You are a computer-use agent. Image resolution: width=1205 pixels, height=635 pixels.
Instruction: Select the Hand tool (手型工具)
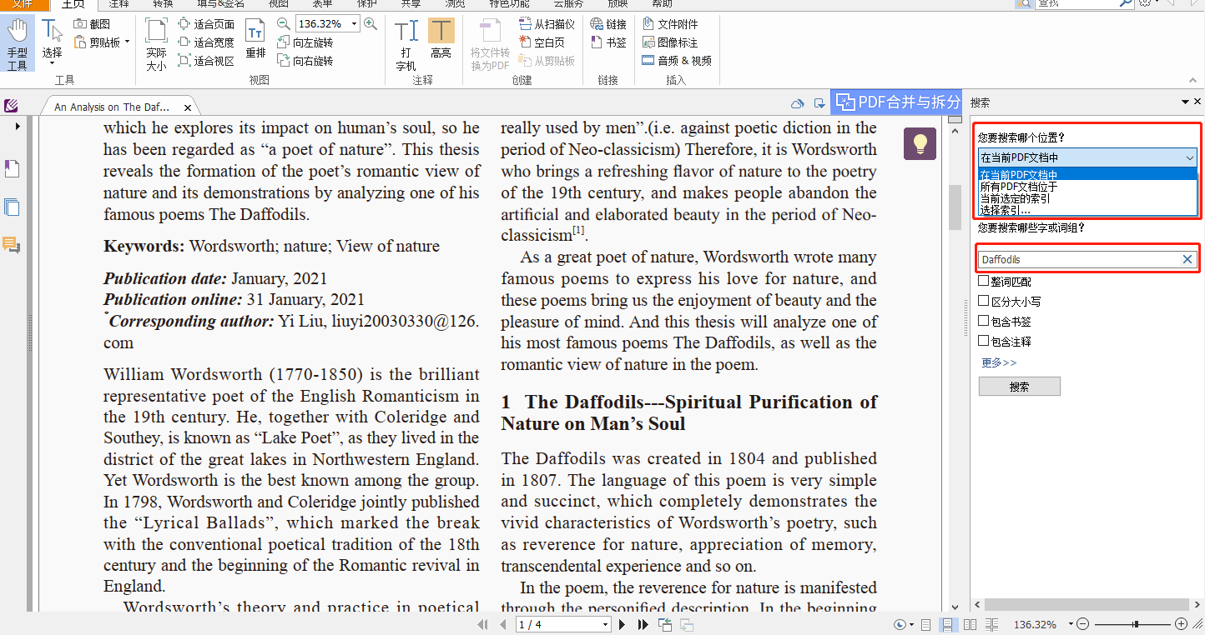(17, 44)
